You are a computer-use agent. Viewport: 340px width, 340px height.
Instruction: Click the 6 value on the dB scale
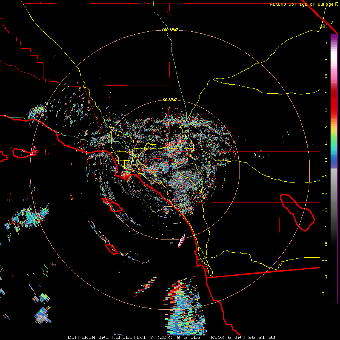point(326,59)
